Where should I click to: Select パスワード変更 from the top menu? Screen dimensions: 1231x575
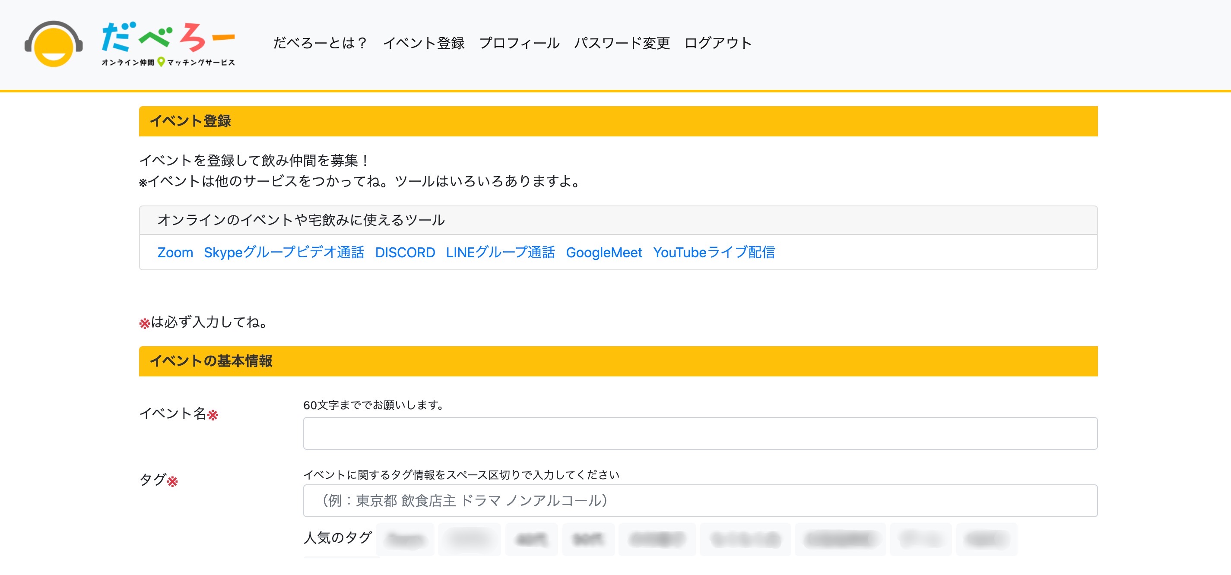click(x=622, y=43)
